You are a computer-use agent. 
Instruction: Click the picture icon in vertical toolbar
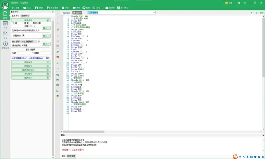pyautogui.click(x=58, y=91)
